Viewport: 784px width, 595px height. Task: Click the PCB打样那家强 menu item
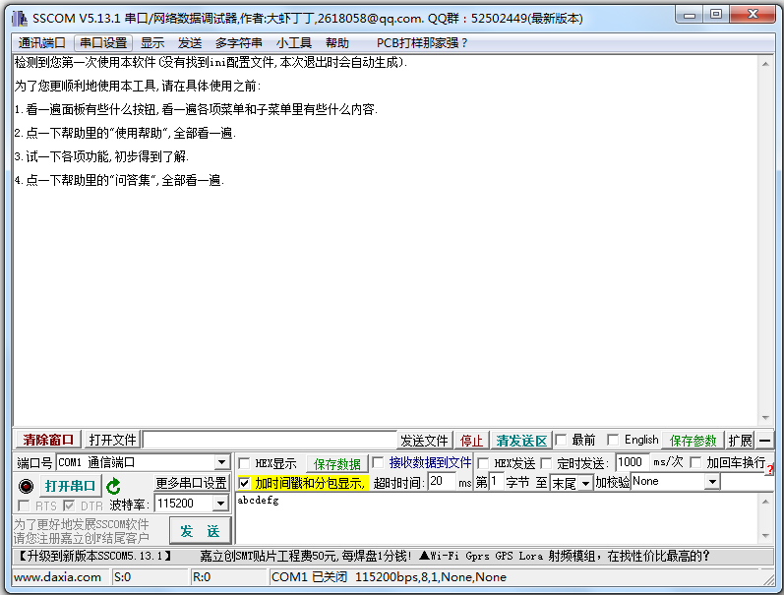[x=422, y=43]
